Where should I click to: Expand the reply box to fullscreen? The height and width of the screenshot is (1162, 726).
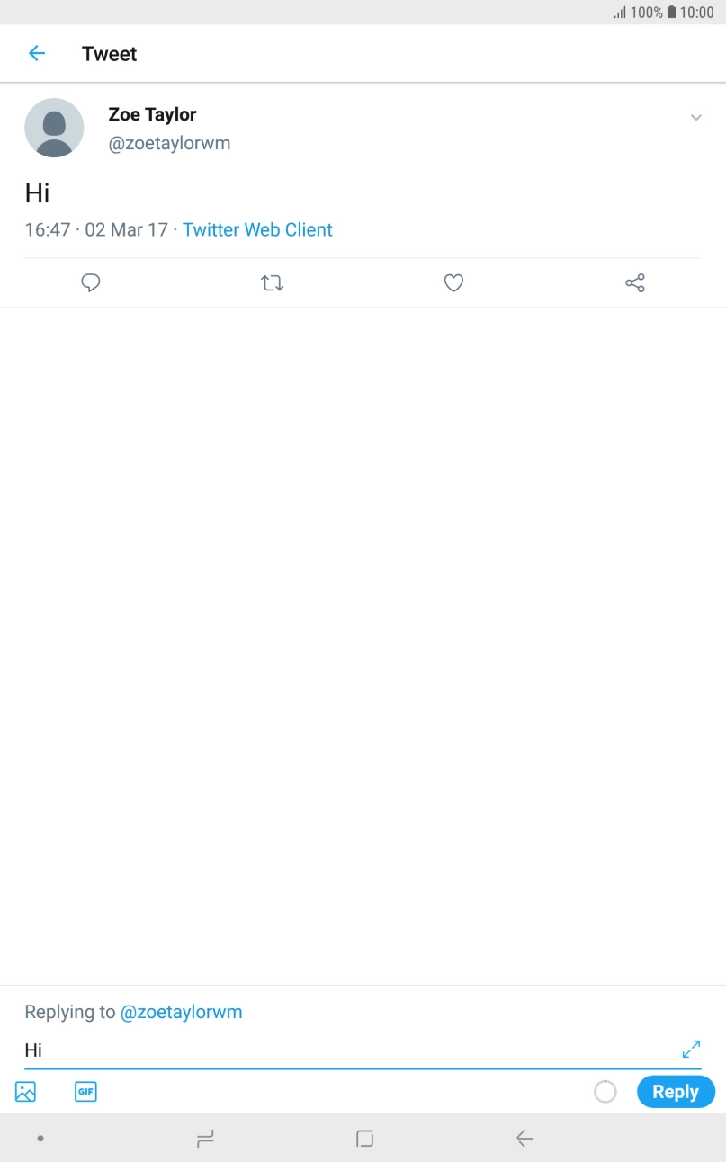[x=691, y=1049]
